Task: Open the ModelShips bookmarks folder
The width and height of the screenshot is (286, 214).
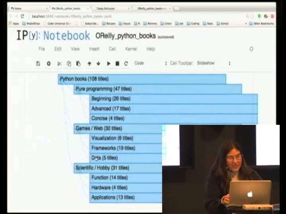Action: [x=31, y=24]
